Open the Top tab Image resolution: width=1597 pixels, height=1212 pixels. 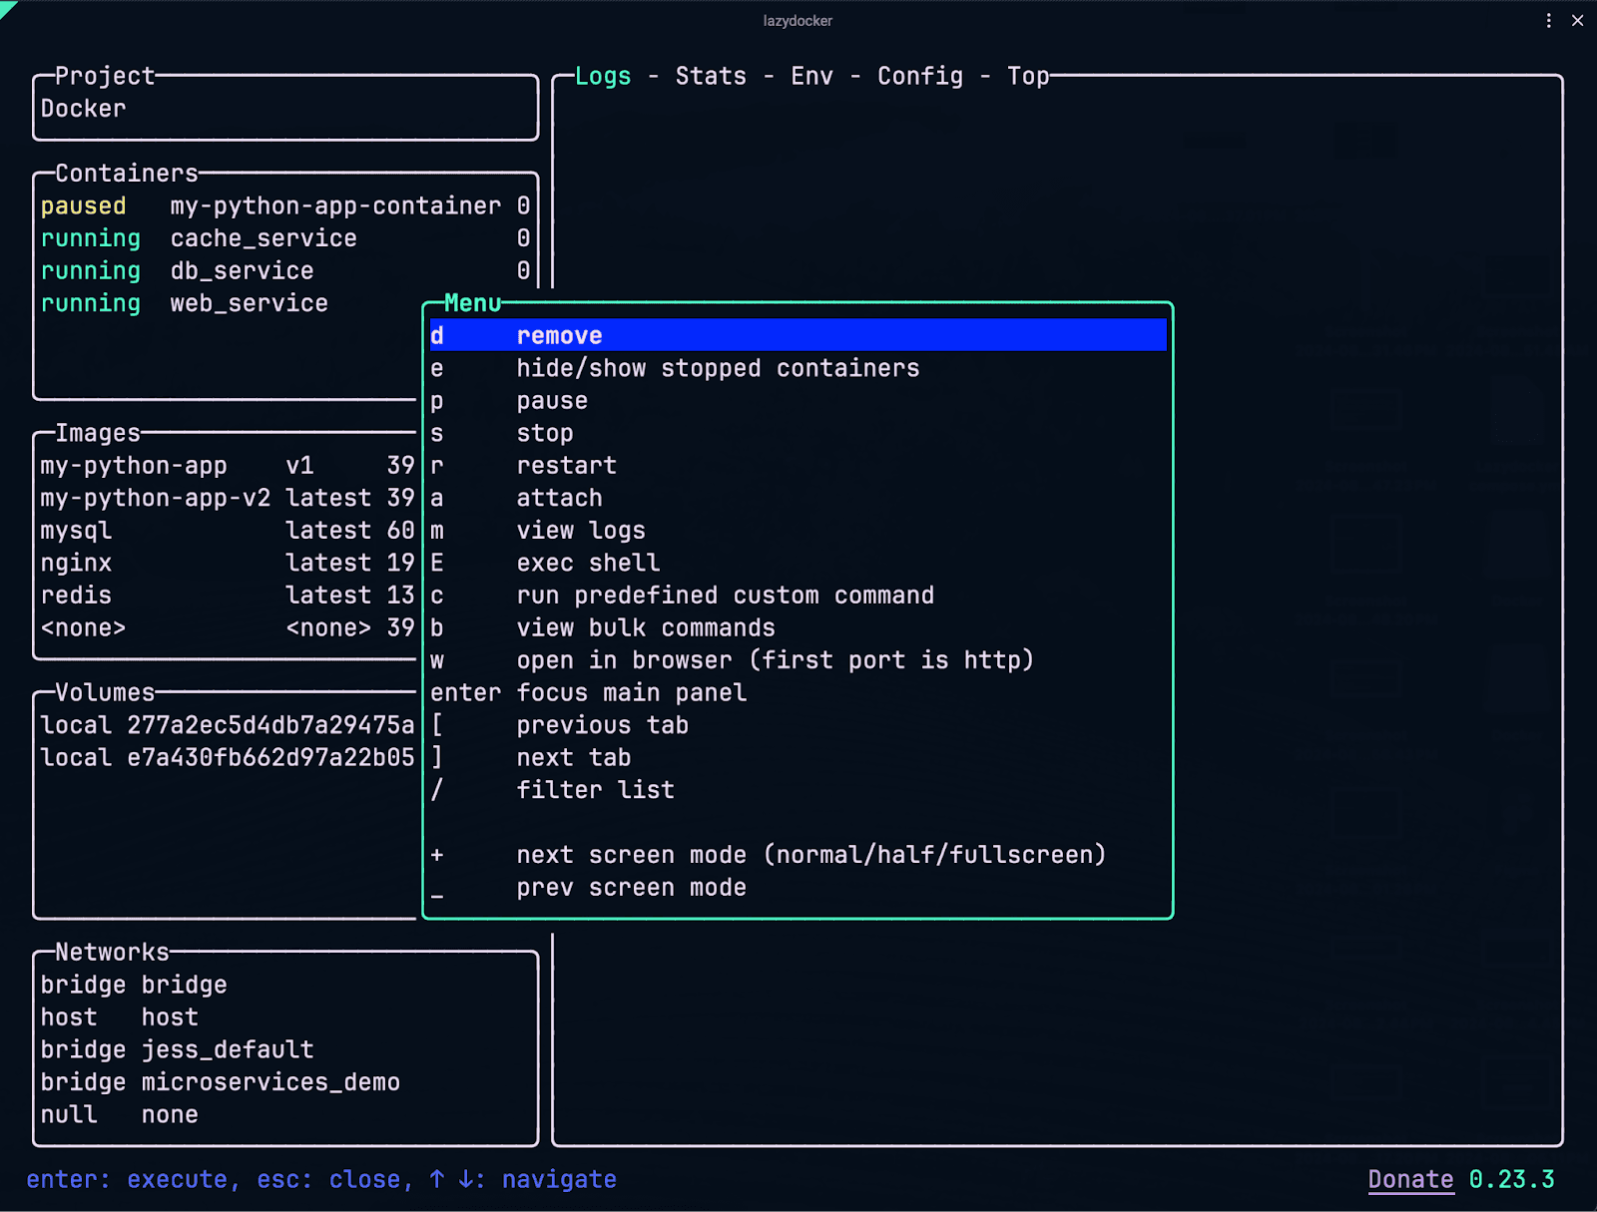click(1027, 77)
